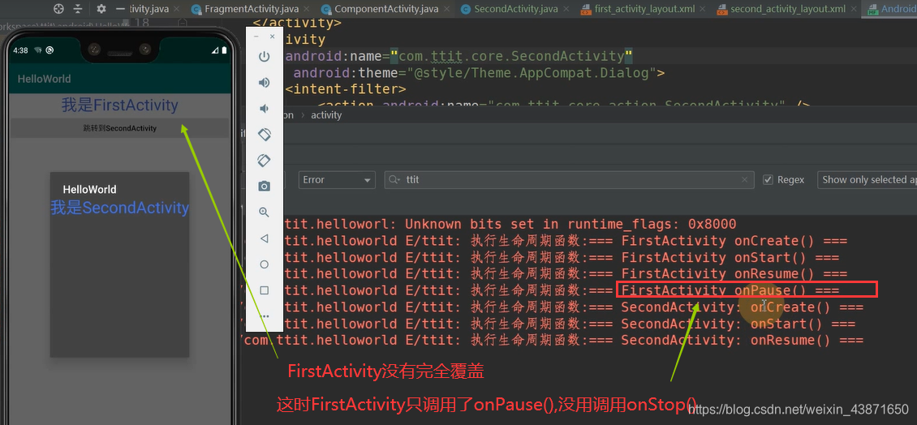The width and height of the screenshot is (917, 425).
Task: Click the 我是FirstActivity text on the phone
Action: pos(119,105)
